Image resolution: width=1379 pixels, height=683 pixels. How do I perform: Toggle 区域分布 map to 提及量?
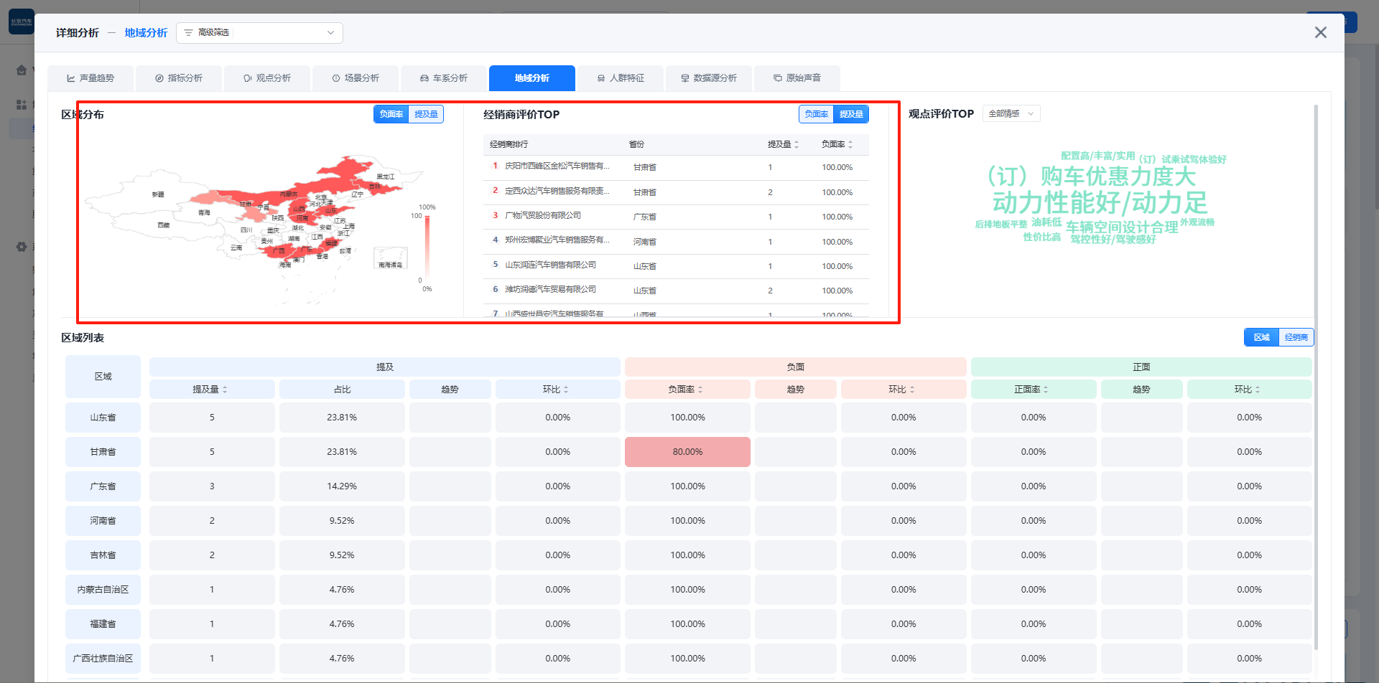(x=426, y=114)
